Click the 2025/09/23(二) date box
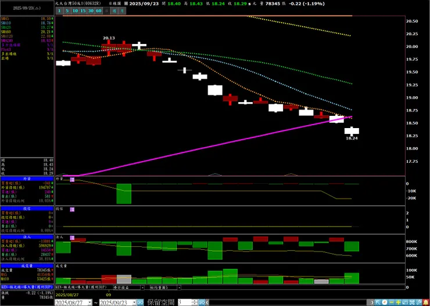This screenshot has width=430, height=306. [x=27, y=8]
